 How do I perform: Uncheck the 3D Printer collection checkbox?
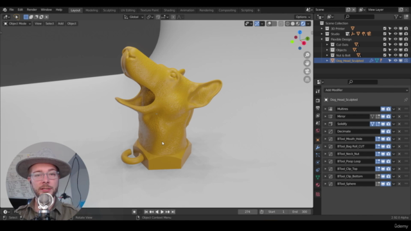[x=385, y=28]
